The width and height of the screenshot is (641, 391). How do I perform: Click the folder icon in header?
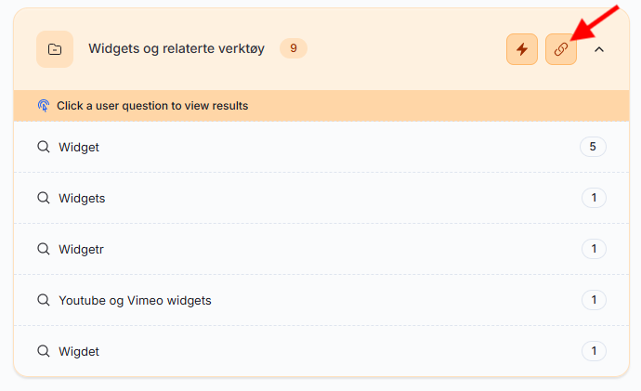point(55,49)
